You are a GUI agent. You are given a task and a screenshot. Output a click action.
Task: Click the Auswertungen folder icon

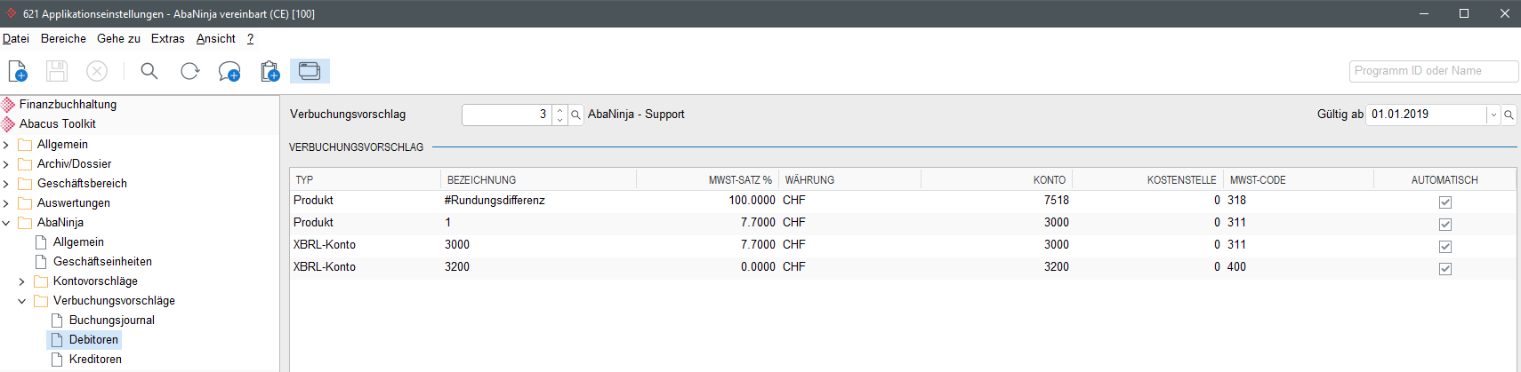25,203
